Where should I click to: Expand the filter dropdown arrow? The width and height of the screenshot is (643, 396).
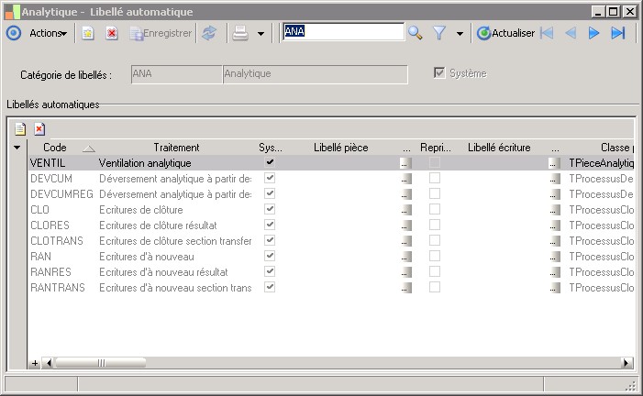point(460,33)
